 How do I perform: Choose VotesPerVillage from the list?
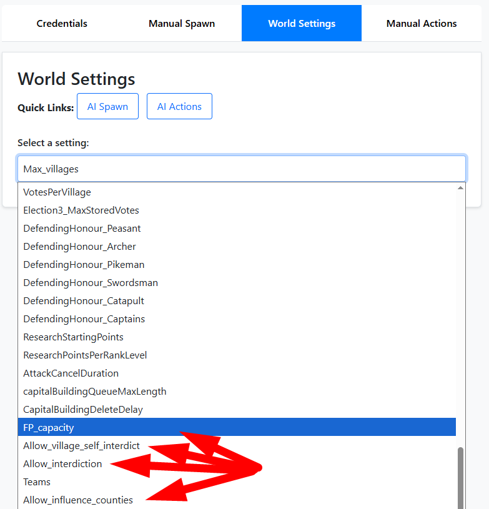click(57, 192)
